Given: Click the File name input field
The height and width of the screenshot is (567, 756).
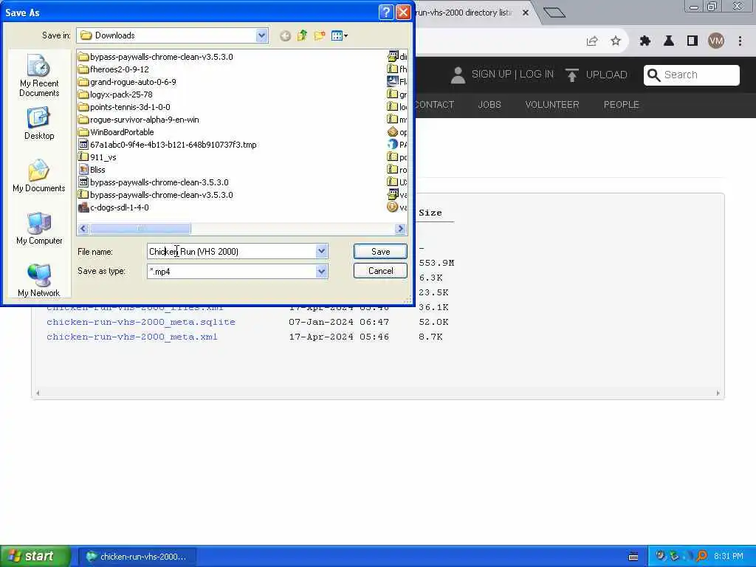Looking at the screenshot, I should click(x=231, y=251).
